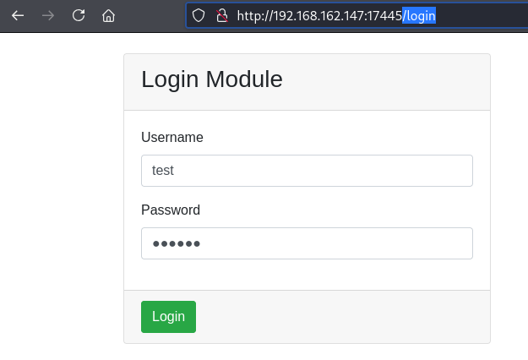This screenshot has height=360, width=528.
Task: Click empty address bar space after URL
Action: 482,15
